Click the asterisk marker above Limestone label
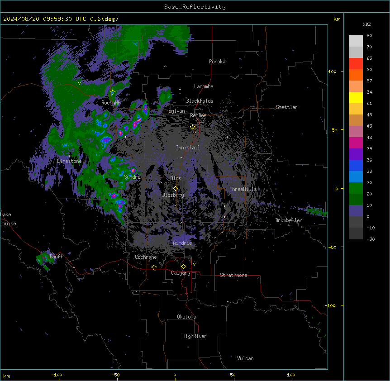The width and height of the screenshot is (390, 381). tap(69, 157)
